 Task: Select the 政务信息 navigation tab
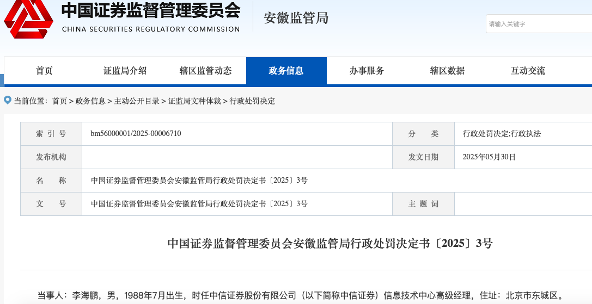click(286, 71)
